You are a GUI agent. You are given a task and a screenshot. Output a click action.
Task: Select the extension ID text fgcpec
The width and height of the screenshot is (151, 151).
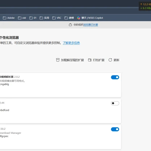pyautogui.click(x=4, y=136)
